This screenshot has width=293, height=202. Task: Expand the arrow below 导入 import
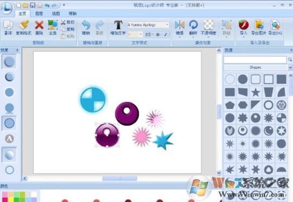tap(244, 37)
